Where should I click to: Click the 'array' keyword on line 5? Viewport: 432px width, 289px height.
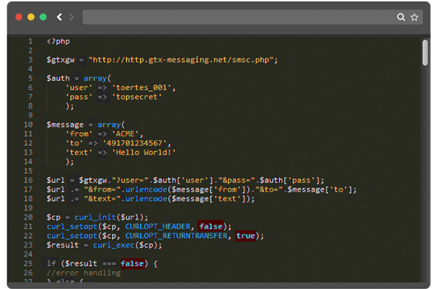pos(95,78)
